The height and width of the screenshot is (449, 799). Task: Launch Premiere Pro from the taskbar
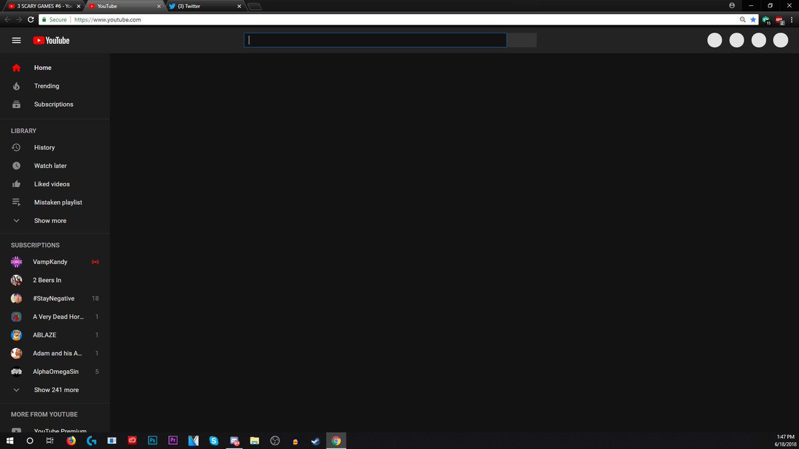[173, 440]
